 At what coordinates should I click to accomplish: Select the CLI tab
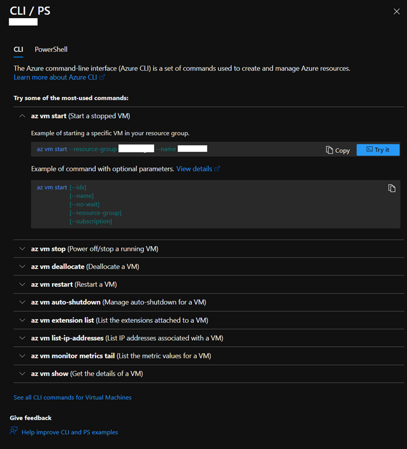pyautogui.click(x=18, y=50)
